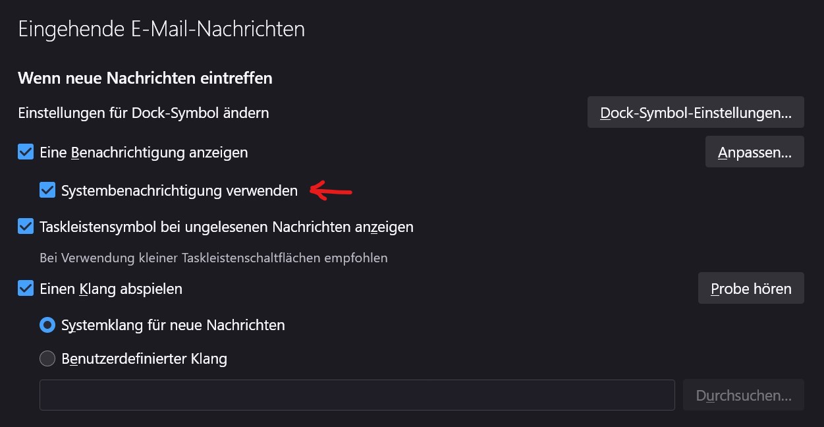This screenshot has height=427, width=824.
Task: Click the 'Wenn neue Nachrichten eintreffen' subheading
Action: tap(145, 78)
